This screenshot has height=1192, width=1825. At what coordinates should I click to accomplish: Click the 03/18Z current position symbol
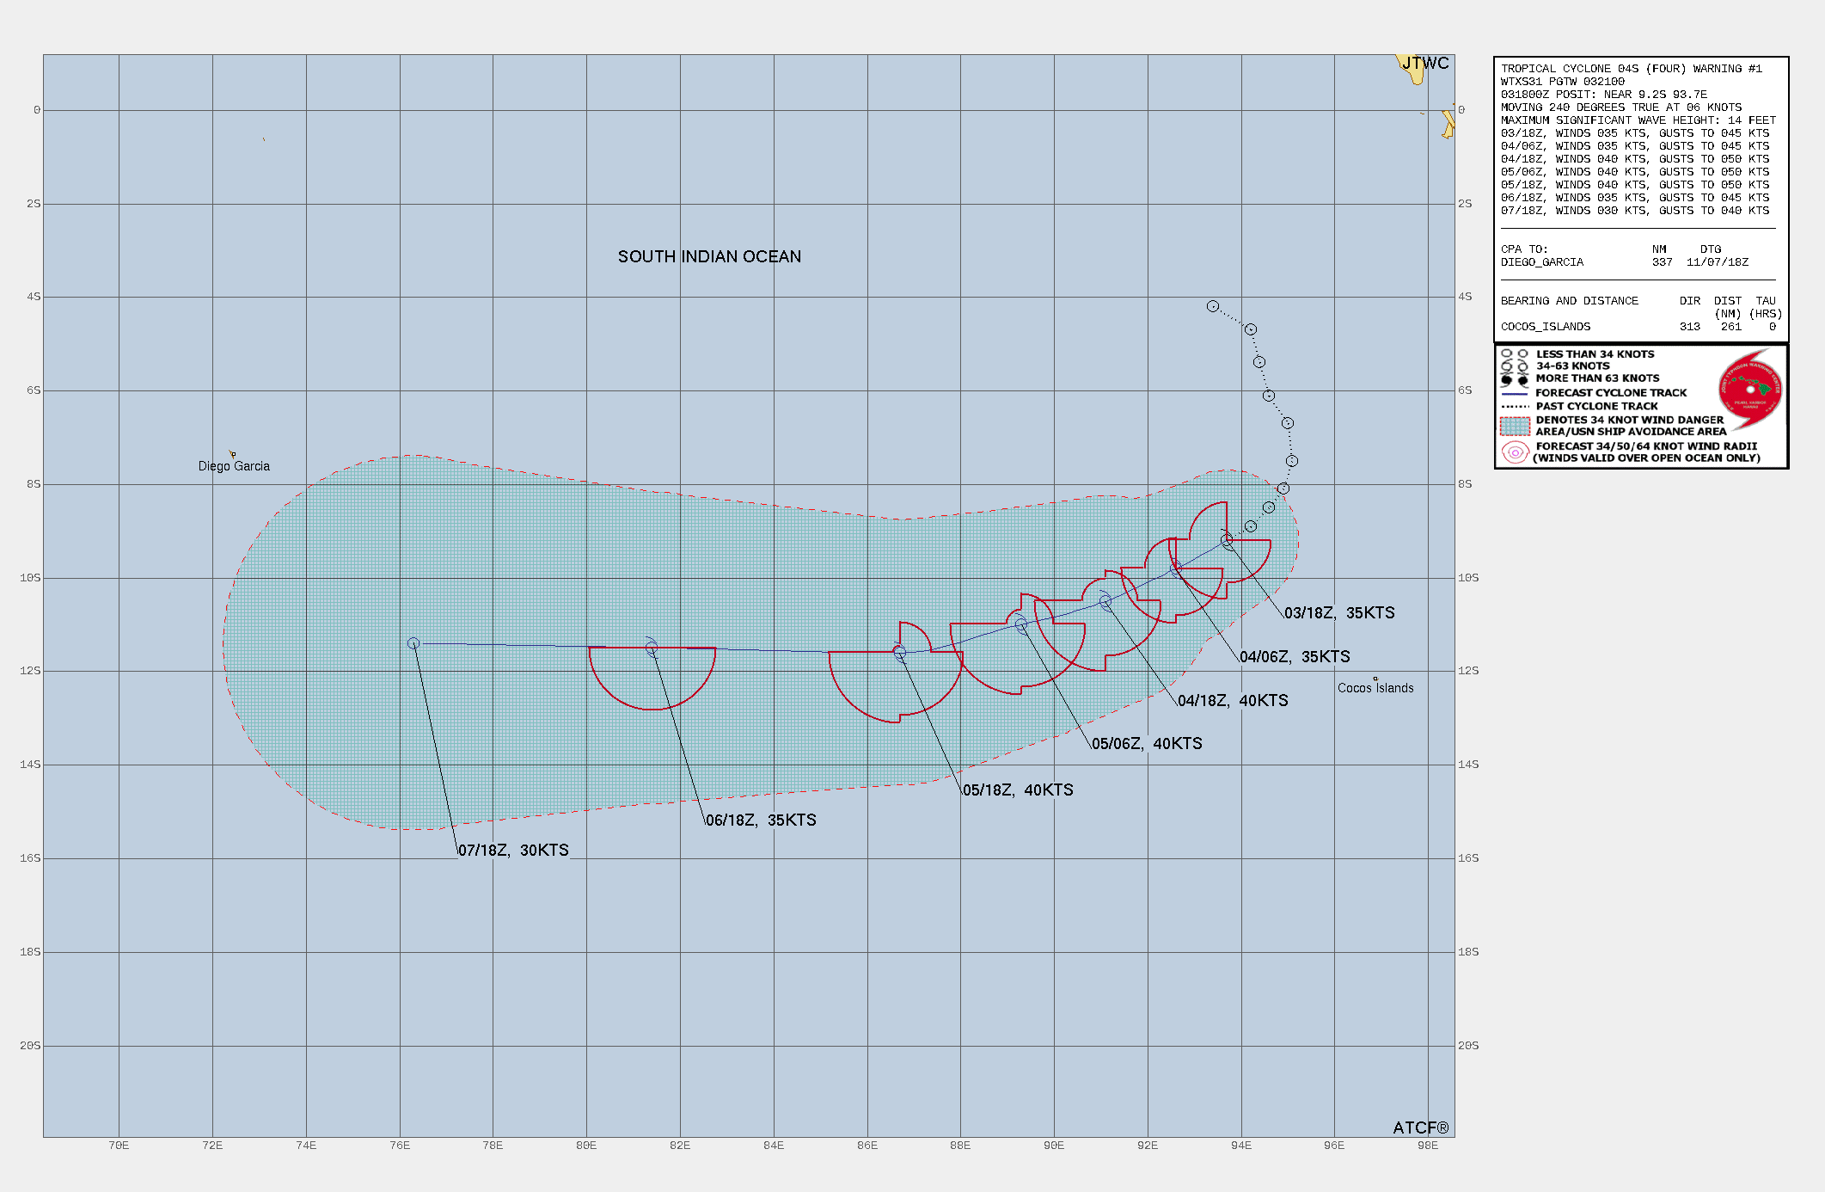click(1227, 540)
